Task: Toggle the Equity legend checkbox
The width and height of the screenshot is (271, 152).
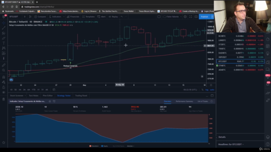Action: 105,146
